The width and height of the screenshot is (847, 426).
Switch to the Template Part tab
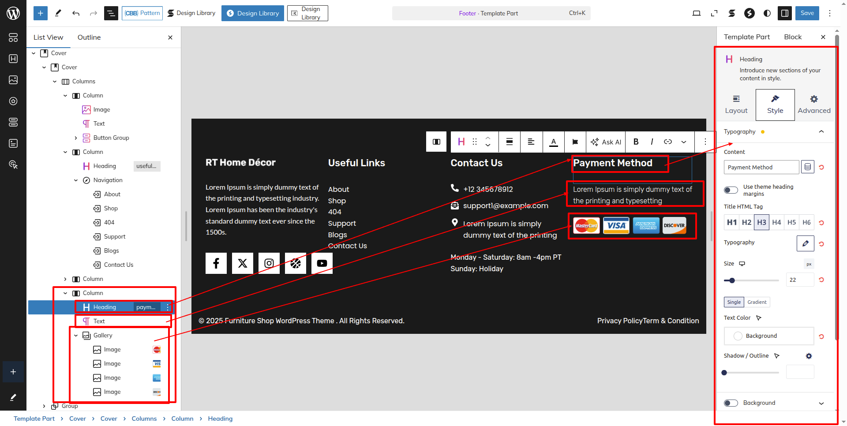pos(746,37)
